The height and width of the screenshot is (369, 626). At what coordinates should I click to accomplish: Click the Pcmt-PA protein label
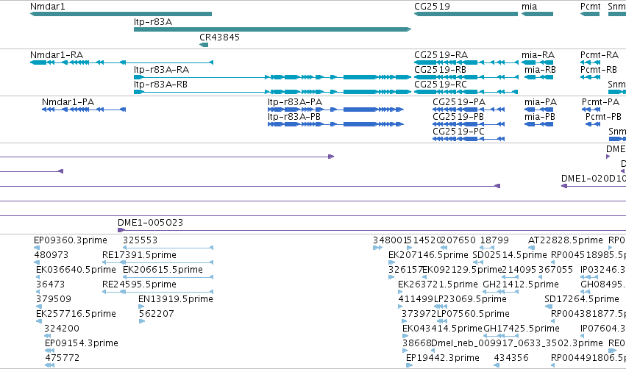coord(601,101)
